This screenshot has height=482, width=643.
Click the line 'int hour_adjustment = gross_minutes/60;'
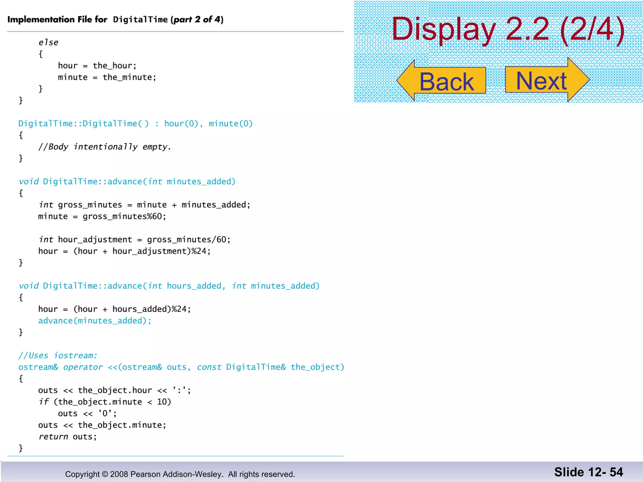pos(134,240)
